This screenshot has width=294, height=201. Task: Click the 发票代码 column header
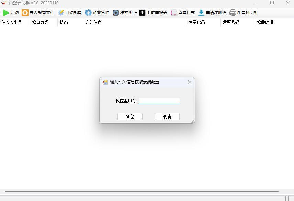(197, 22)
